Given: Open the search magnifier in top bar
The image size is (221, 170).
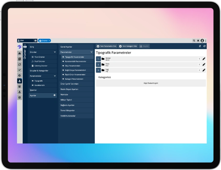Looking at the screenshot, I should [194, 41].
